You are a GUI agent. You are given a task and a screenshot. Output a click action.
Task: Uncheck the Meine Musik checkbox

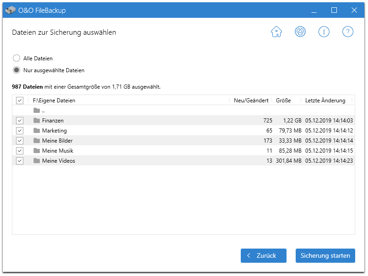(20, 151)
